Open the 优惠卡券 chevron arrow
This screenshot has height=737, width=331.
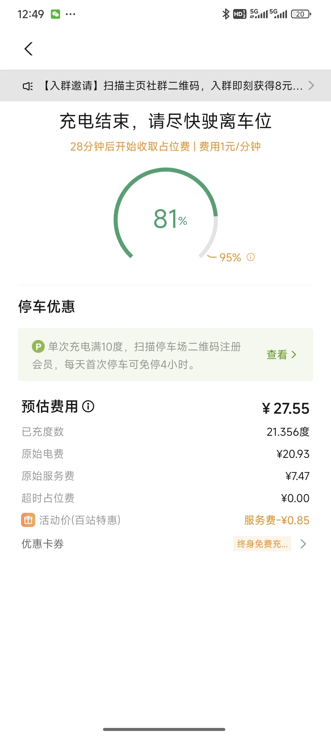[x=303, y=544]
